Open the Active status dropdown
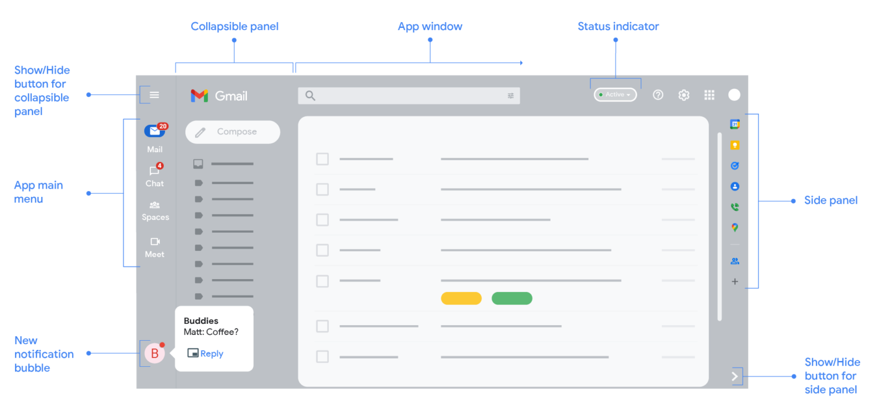The height and width of the screenshot is (411, 892). (615, 94)
